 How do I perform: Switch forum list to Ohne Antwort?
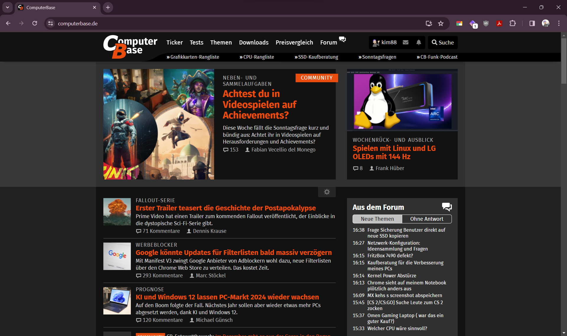[x=426, y=219]
